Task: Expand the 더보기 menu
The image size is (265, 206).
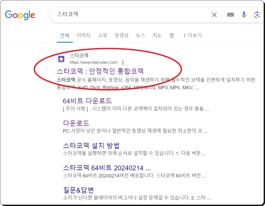Action: click(193, 35)
